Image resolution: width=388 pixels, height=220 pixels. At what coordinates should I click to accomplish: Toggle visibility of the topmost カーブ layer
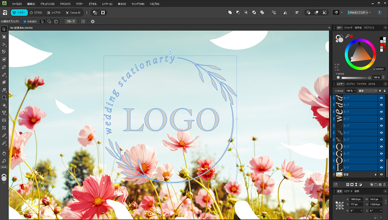[x=381, y=98]
